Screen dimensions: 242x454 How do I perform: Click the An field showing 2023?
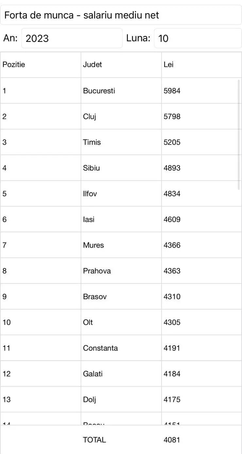pyautogui.click(x=72, y=38)
